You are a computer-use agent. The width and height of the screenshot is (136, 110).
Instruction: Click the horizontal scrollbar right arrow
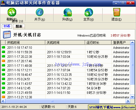click(128, 101)
